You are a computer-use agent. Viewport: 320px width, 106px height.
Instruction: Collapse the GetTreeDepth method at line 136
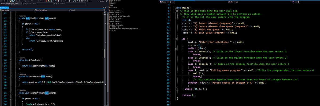10,60
